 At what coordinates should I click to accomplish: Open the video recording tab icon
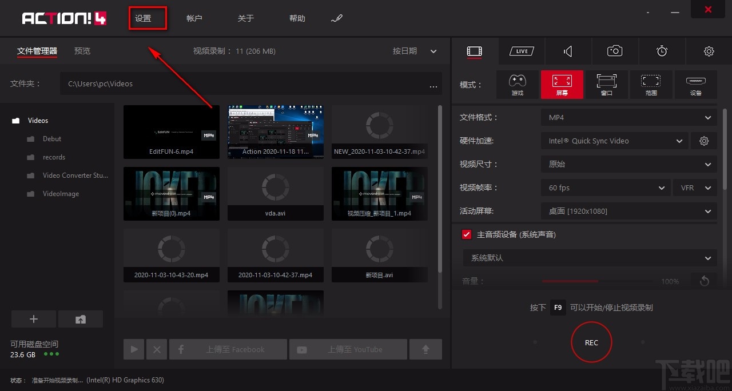coord(474,51)
